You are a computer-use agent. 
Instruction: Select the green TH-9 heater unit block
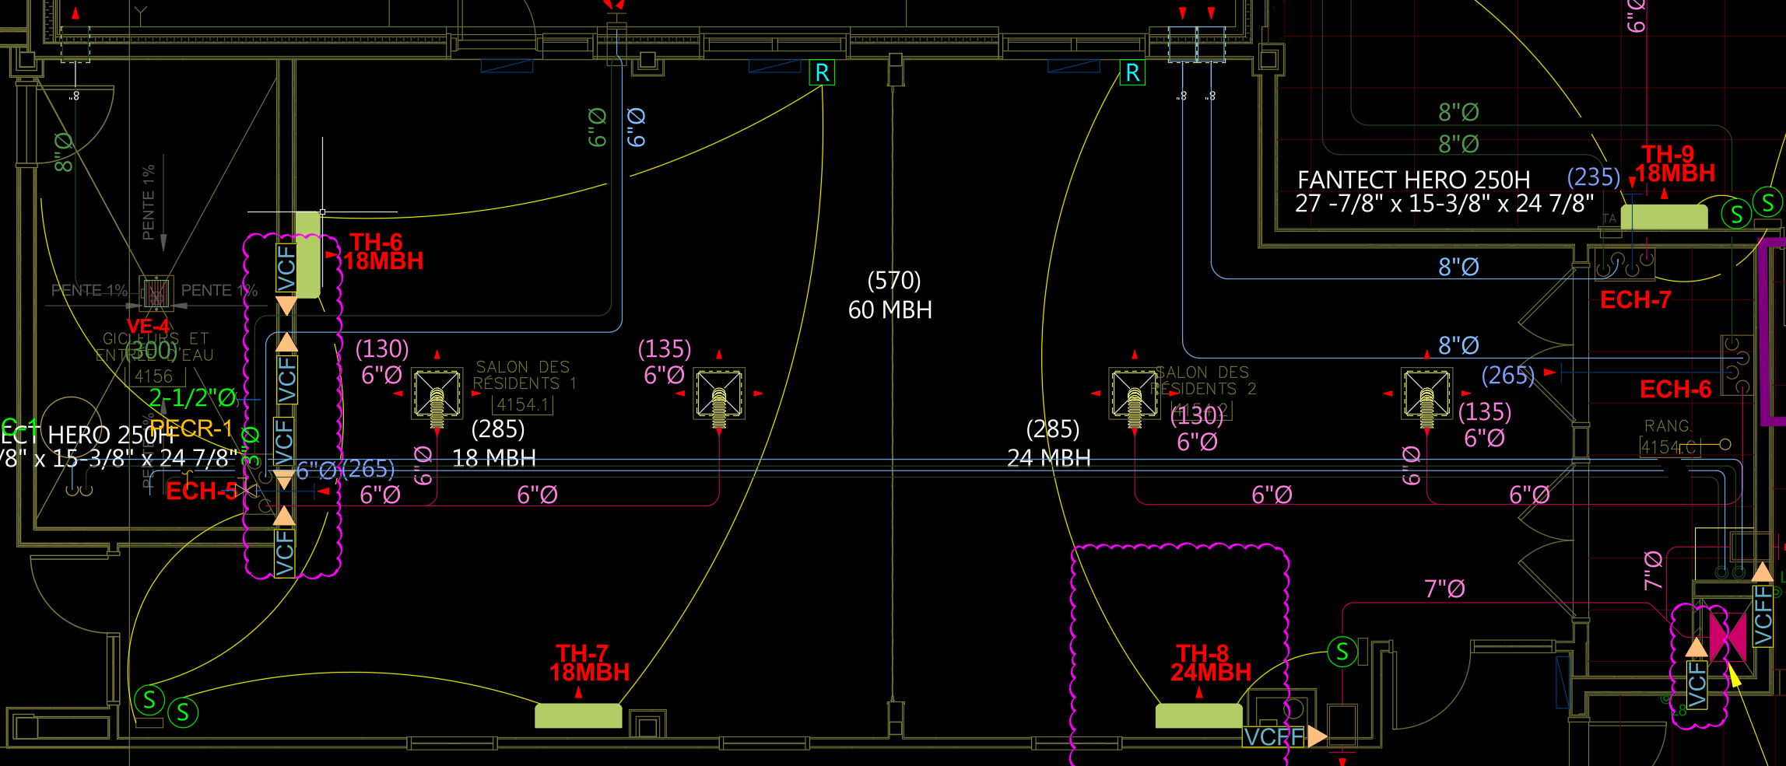coord(1664,217)
